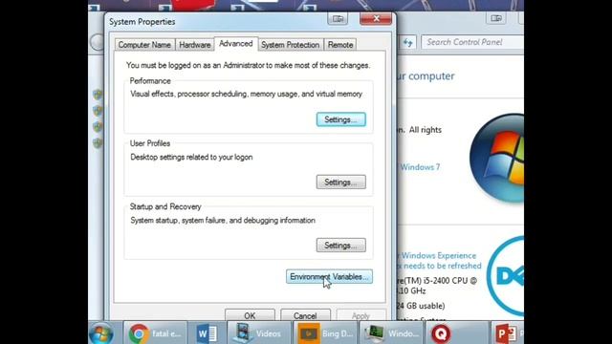The height and width of the screenshot is (344, 612).
Task: Open the Hardware tab
Action: (x=195, y=45)
